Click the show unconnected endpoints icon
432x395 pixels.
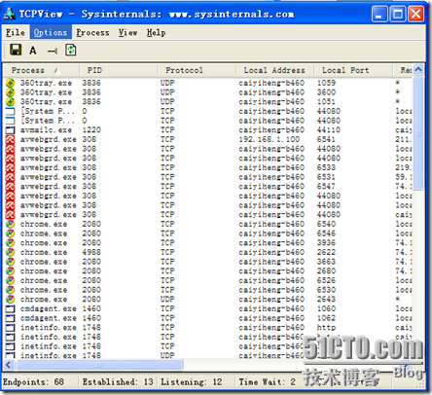[52, 51]
